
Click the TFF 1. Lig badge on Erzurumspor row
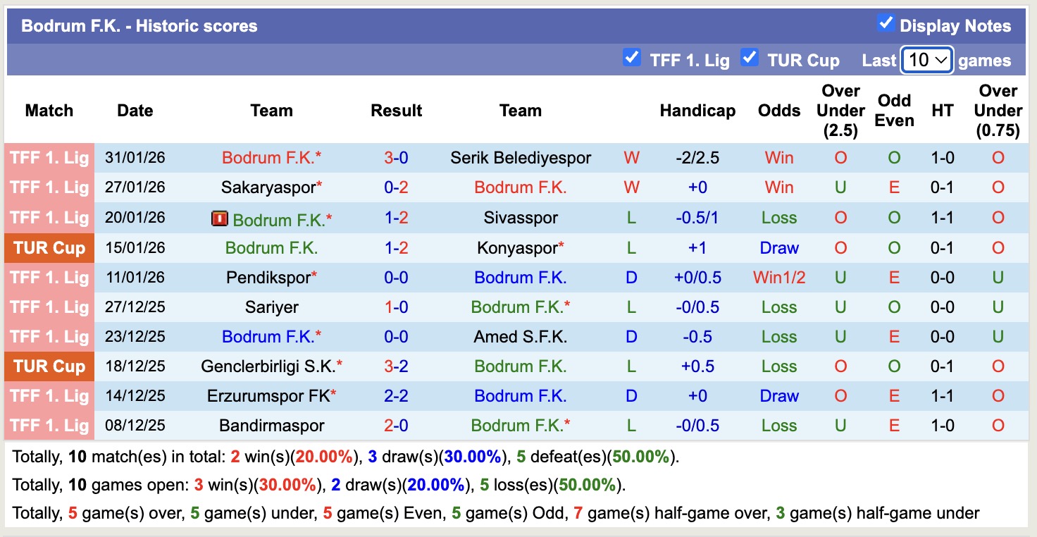(x=49, y=395)
